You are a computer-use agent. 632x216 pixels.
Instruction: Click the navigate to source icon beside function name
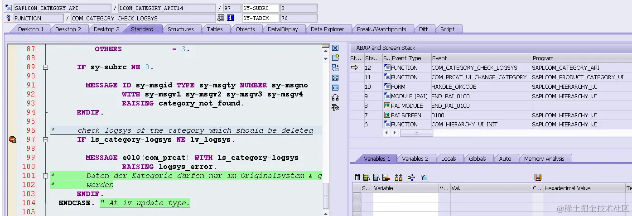click(x=221, y=18)
